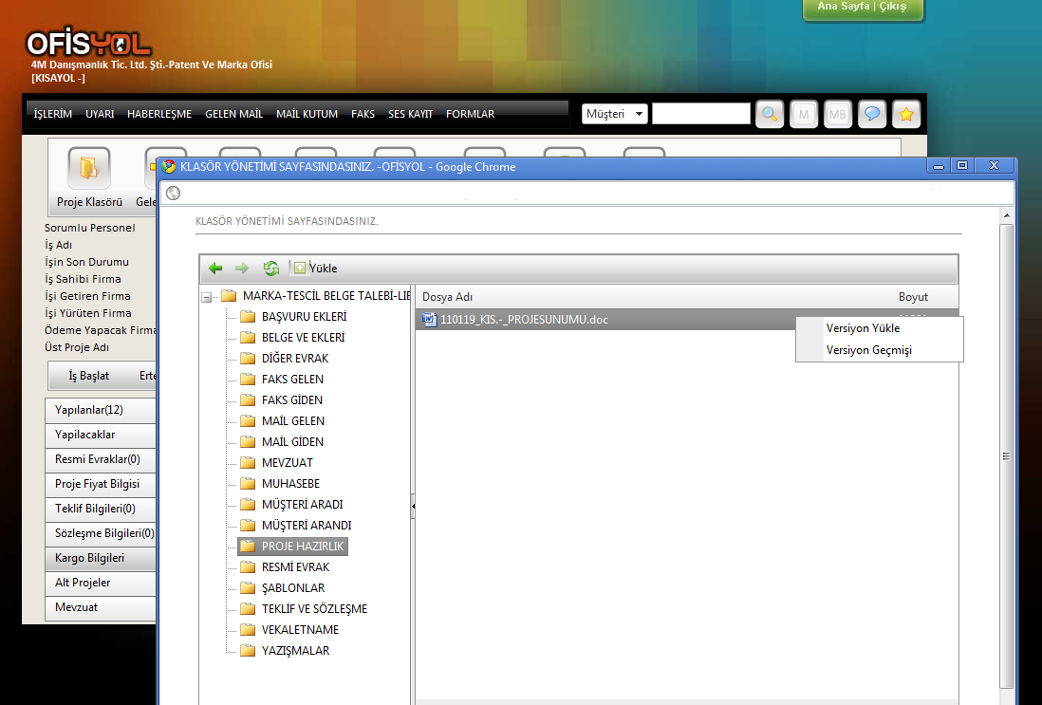Click the İş Başlat button
The image size is (1042, 705).
[89, 376]
